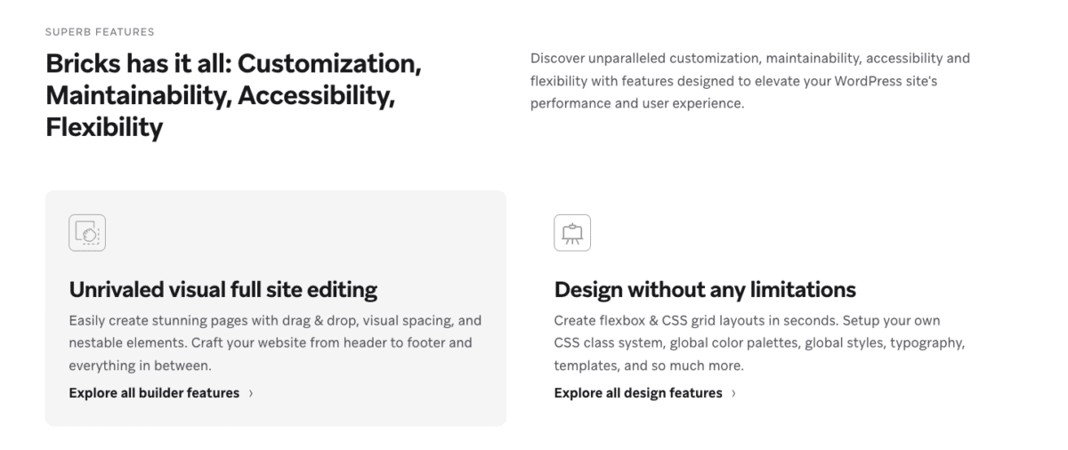The height and width of the screenshot is (450, 1068).
Task: Click arrow beside Explore all design features
Action: [x=733, y=393]
